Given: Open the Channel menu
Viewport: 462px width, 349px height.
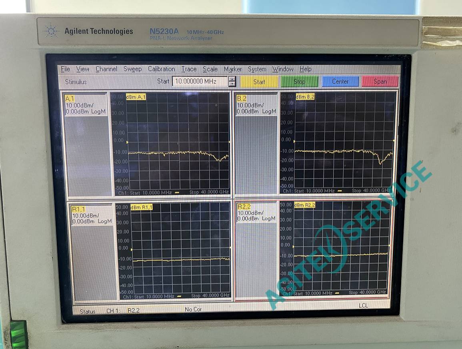Looking at the screenshot, I should [x=106, y=69].
